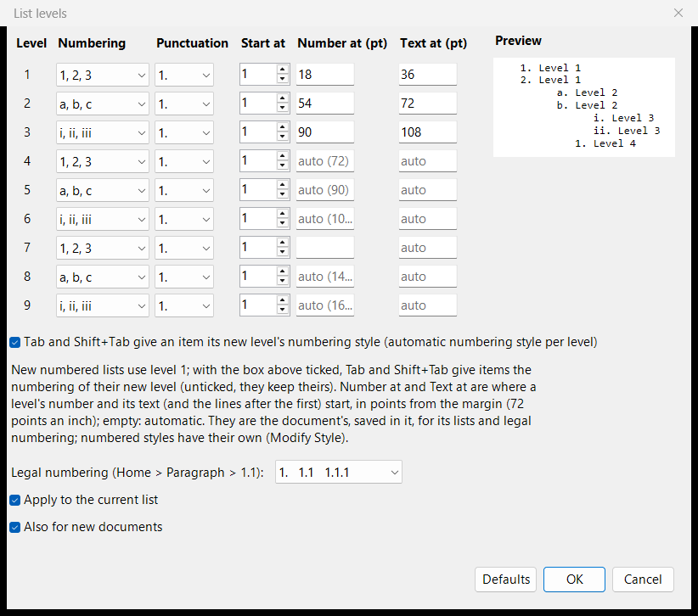Click level 8 Text at auto field
Screen dimensions: 698x616
pos(428,277)
